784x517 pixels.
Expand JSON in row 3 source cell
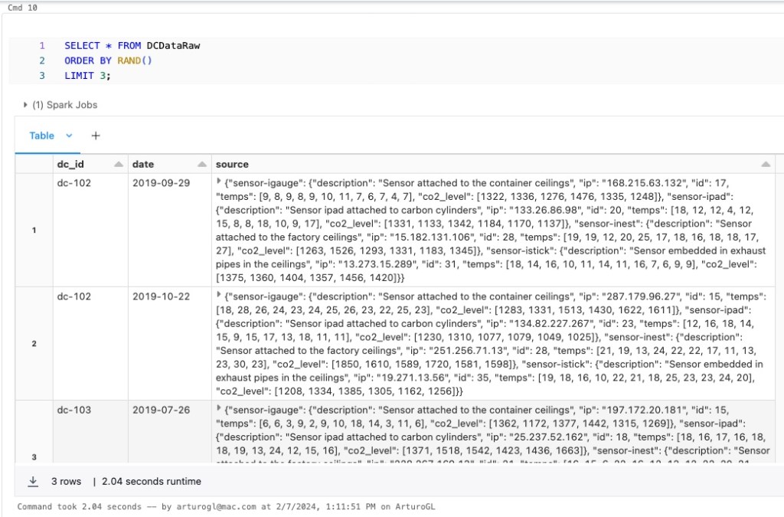[220, 409]
